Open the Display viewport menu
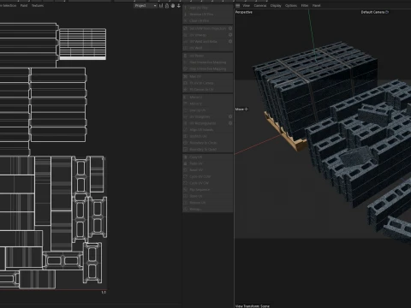 [276, 6]
